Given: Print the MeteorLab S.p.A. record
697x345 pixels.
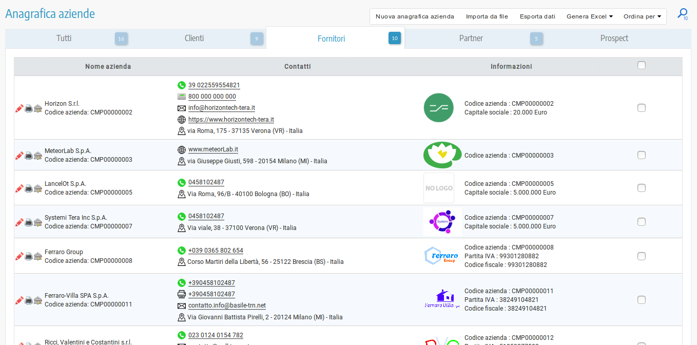Looking at the screenshot, I should point(29,156).
